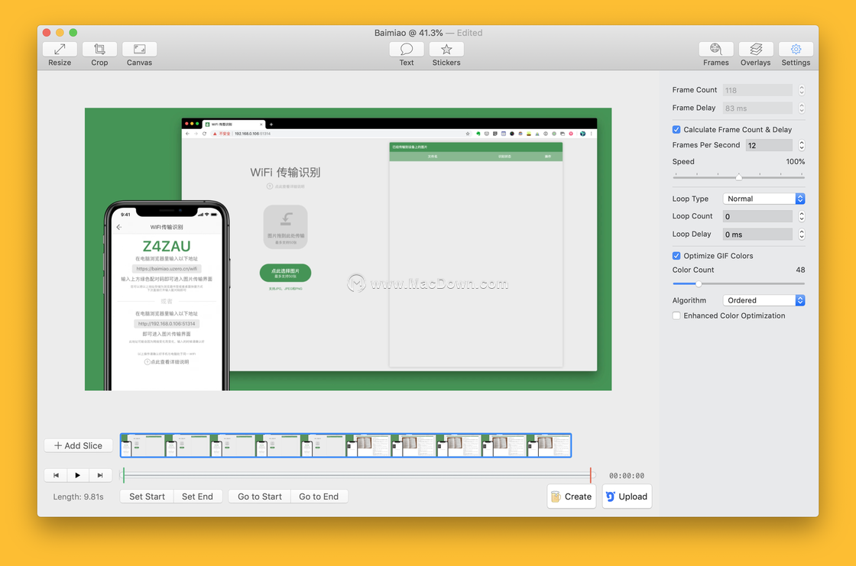Click the 00:00:00 timecode
The width and height of the screenshot is (856, 566).
click(x=627, y=476)
